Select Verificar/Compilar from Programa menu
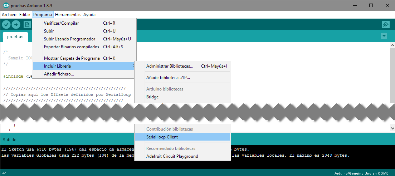The height and width of the screenshot is (176, 395). (x=61, y=23)
